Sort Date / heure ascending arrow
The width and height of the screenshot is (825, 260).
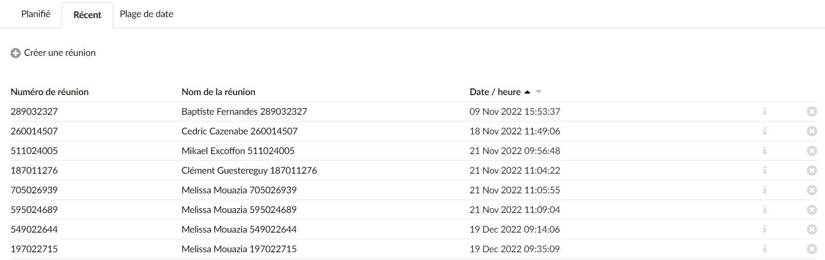[x=527, y=92]
